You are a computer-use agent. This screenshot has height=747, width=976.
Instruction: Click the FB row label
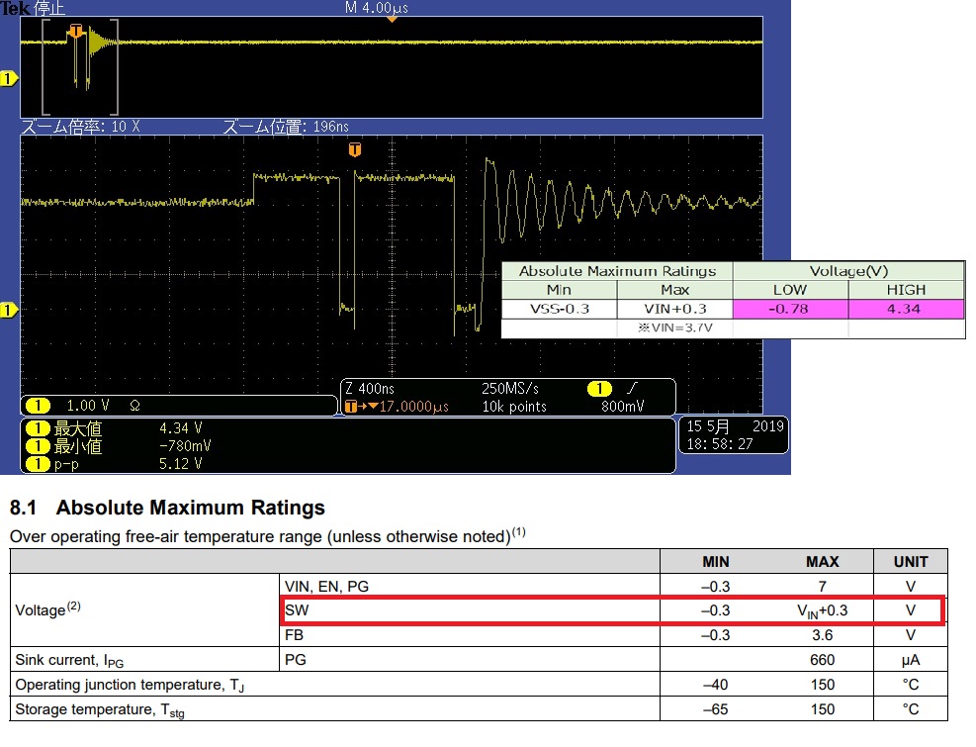click(294, 635)
